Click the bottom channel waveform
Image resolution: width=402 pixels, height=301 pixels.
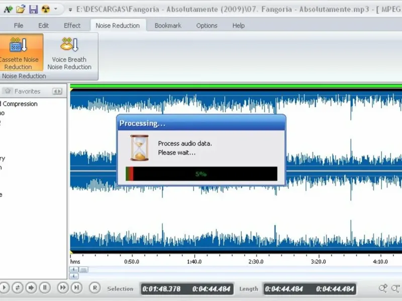point(236,211)
